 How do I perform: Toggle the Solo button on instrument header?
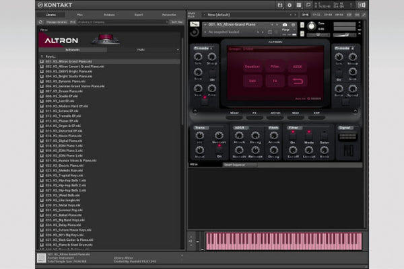[x=302, y=25]
